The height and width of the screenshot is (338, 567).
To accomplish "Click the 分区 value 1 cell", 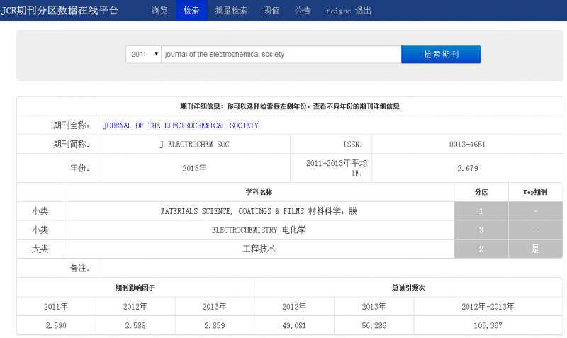I will (481, 211).
